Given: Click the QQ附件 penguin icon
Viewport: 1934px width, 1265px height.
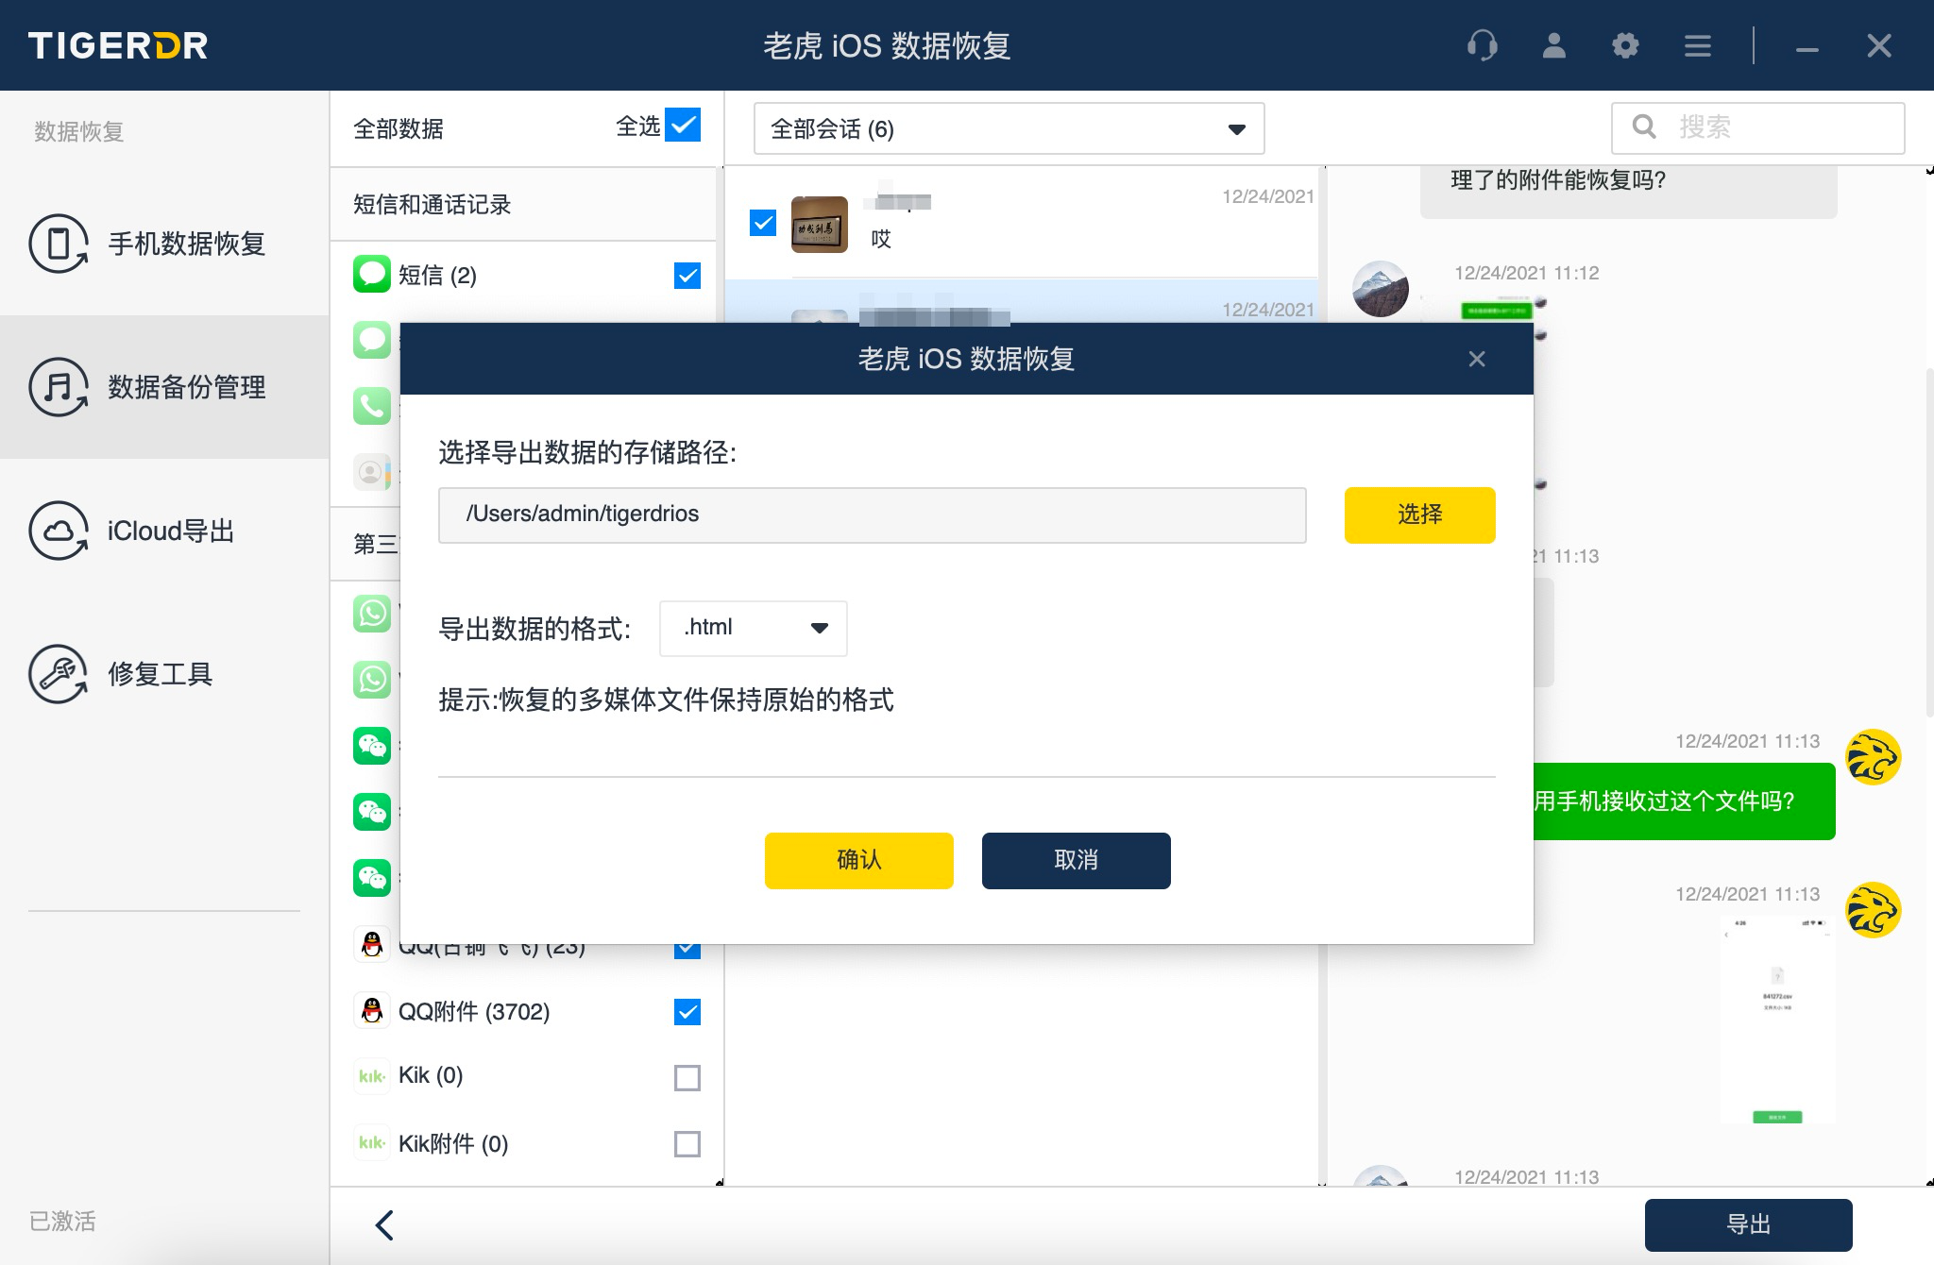Looking at the screenshot, I should click(x=372, y=1011).
